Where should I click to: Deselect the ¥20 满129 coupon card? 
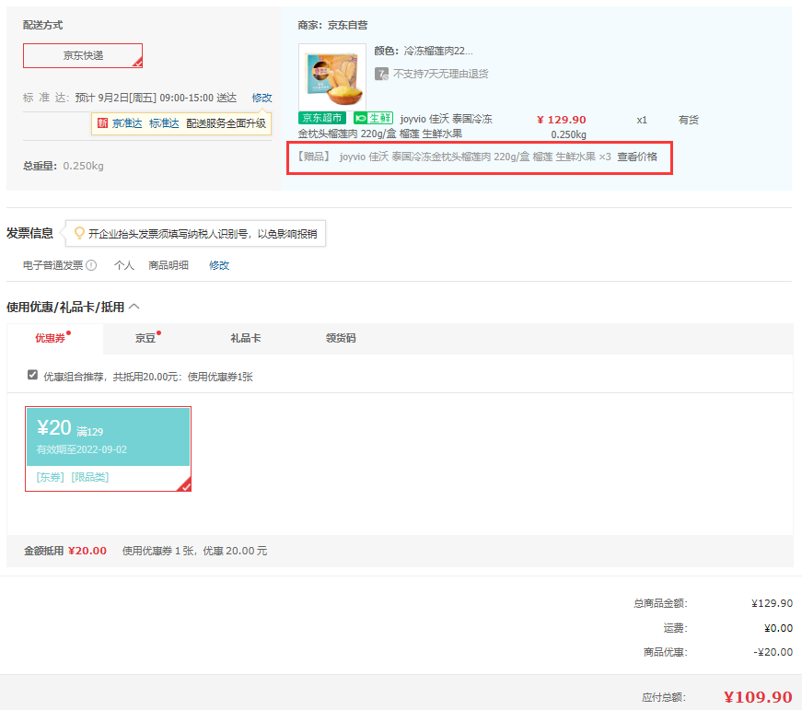tap(109, 449)
